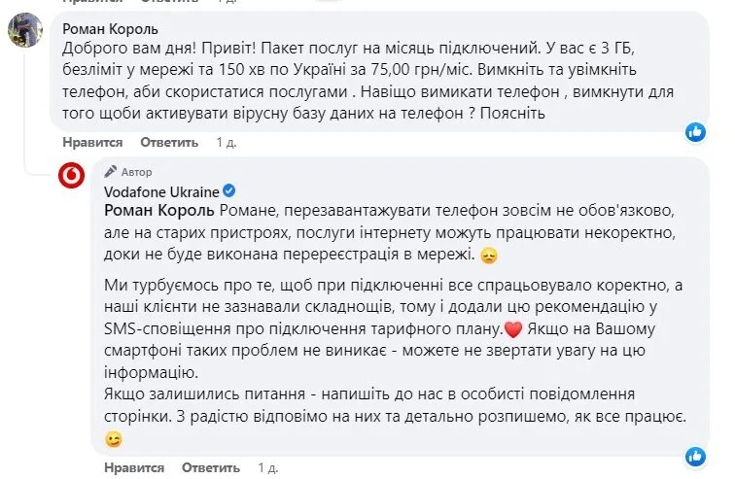735x479 pixels.
Task: Open the 1 д. timestamp of Роман's comment
Action: (x=226, y=142)
